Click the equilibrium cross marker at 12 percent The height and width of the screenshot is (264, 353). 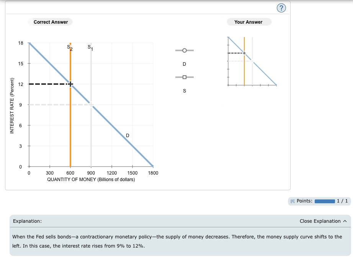[x=70, y=83]
